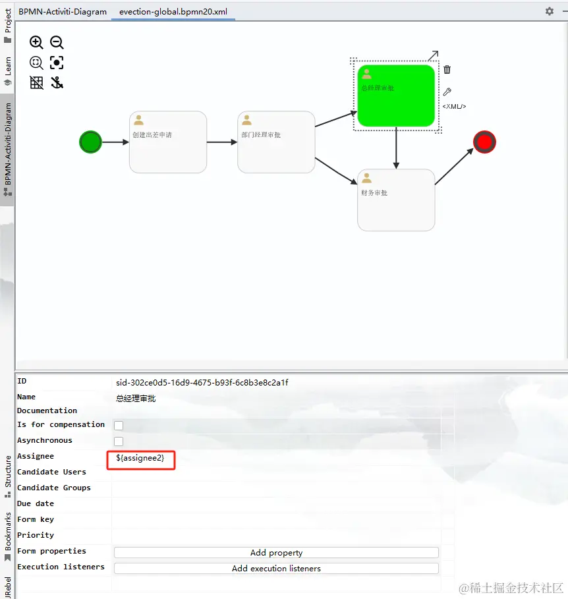This screenshot has height=599, width=568.
Task: Open the BPMN-Activiti-Diagram side tab
Action: 8,150
